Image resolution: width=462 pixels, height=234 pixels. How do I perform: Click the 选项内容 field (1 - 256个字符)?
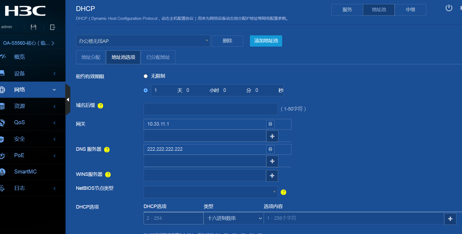point(354,218)
